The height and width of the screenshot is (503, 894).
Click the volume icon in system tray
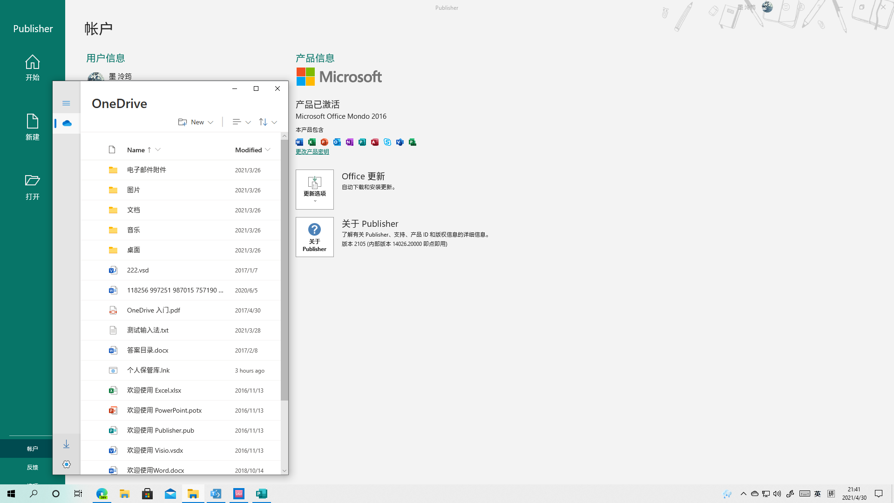(777, 494)
